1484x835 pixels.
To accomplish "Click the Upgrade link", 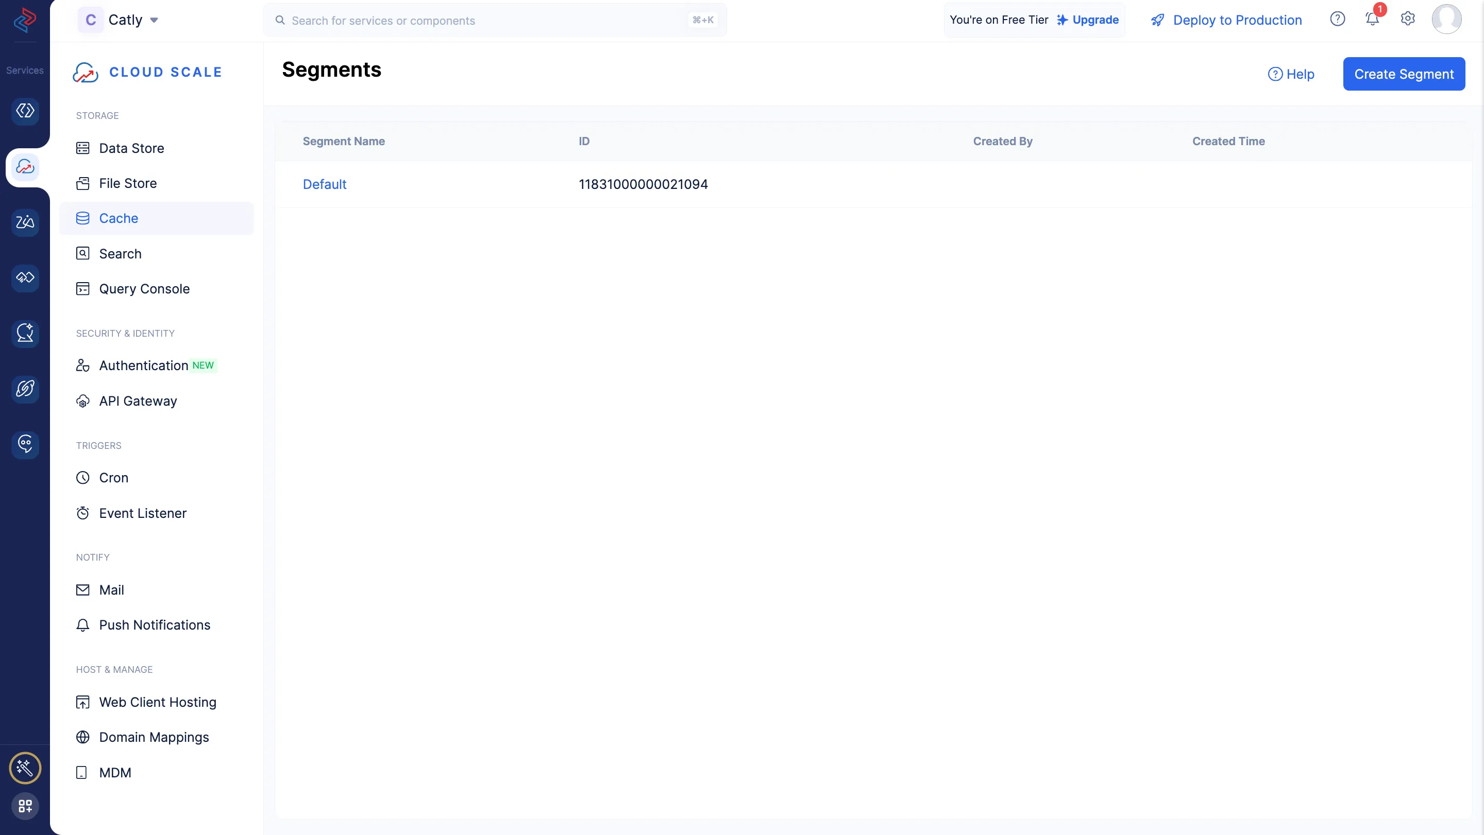I will point(1094,20).
